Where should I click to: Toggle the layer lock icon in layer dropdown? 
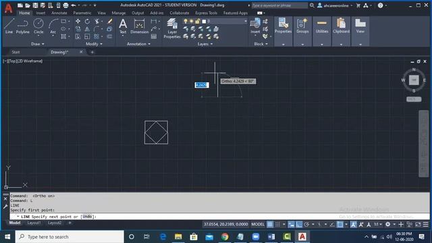[197, 21]
